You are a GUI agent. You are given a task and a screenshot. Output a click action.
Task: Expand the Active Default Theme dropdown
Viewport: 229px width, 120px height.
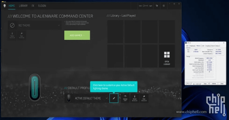point(106,98)
